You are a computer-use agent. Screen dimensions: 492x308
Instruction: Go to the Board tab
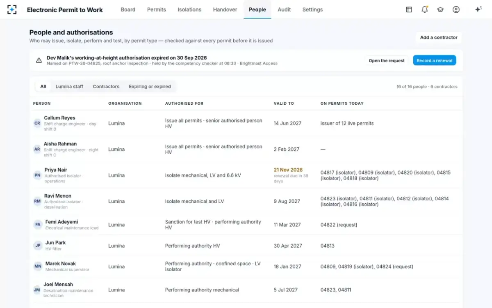(128, 9)
